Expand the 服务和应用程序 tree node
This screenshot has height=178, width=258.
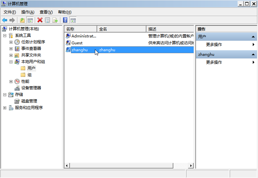pyautogui.click(x=5, y=108)
